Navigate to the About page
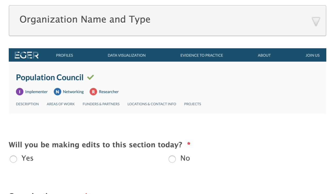This screenshot has height=194, width=333. click(x=264, y=55)
